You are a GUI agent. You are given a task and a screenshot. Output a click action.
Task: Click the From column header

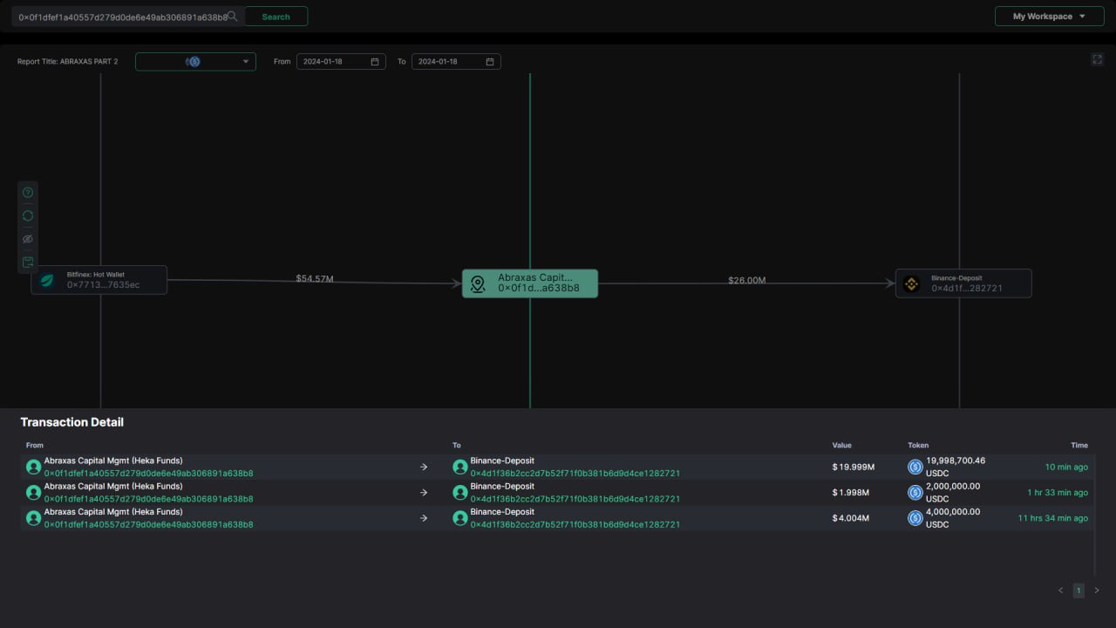[x=35, y=445]
